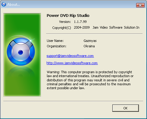Click the Power DVD Rip Studio heading

pyautogui.click(x=68, y=16)
